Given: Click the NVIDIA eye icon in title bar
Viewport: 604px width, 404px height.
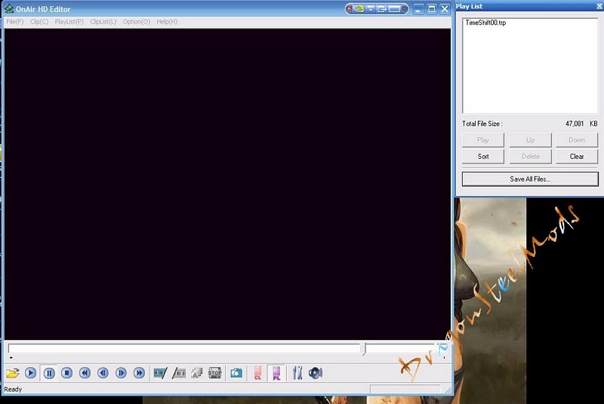Looking at the screenshot, I should (x=359, y=8).
